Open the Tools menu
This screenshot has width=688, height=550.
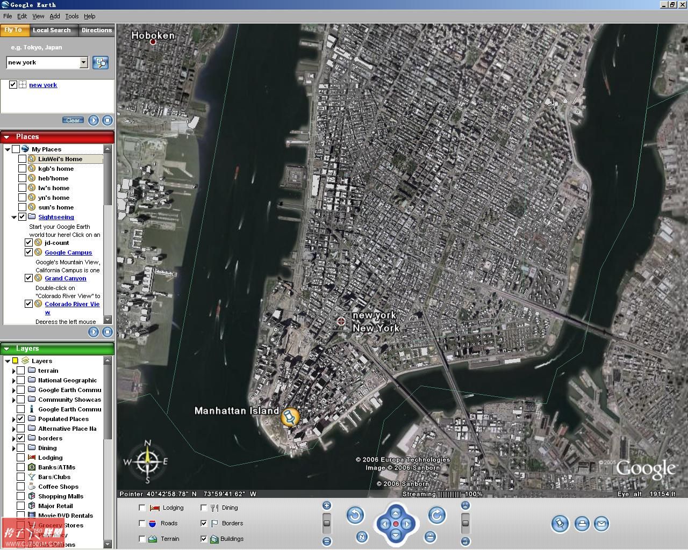click(71, 16)
